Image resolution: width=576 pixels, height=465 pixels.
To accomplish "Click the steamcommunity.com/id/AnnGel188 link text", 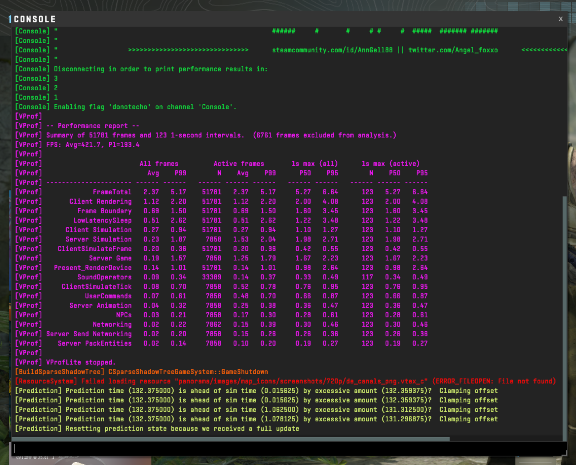I will tap(332, 50).
